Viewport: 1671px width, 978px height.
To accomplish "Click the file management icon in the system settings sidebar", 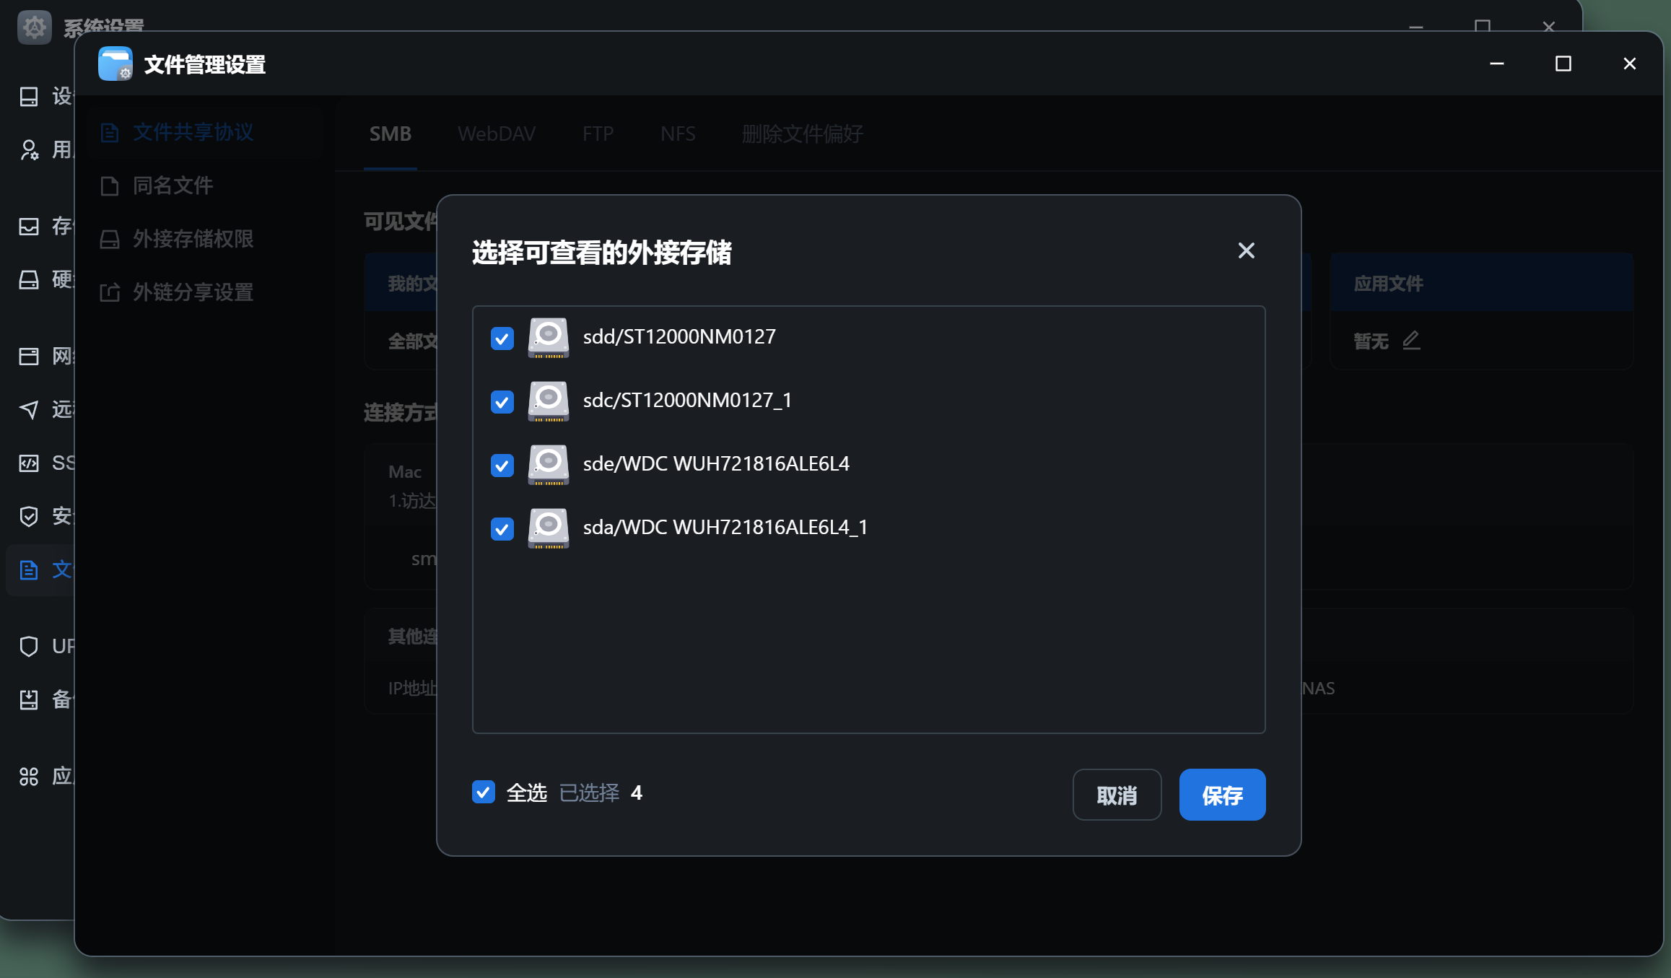I will (29, 570).
